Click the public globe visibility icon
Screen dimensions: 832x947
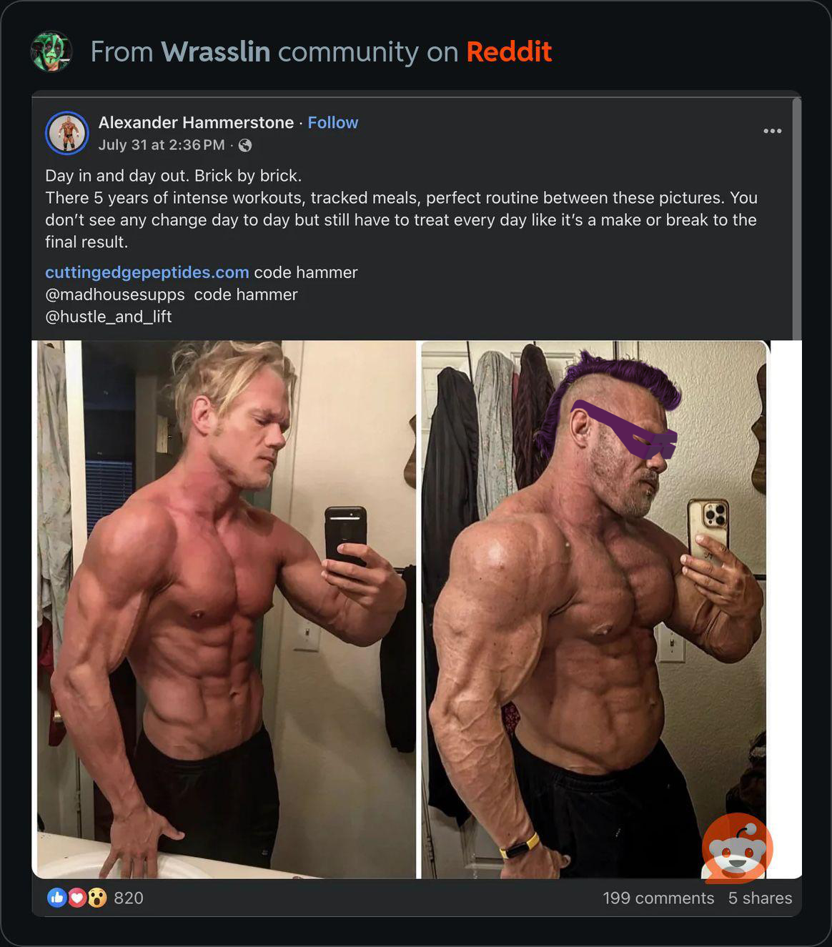click(x=245, y=146)
